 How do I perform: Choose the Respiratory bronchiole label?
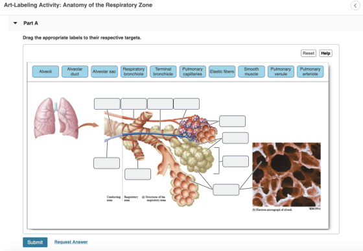click(134, 71)
